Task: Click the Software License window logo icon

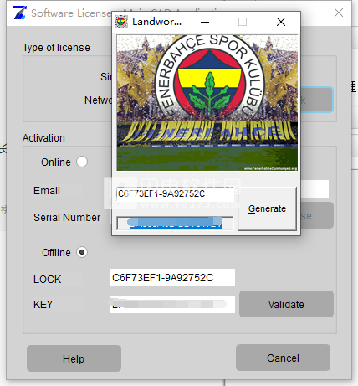Action: [20, 13]
